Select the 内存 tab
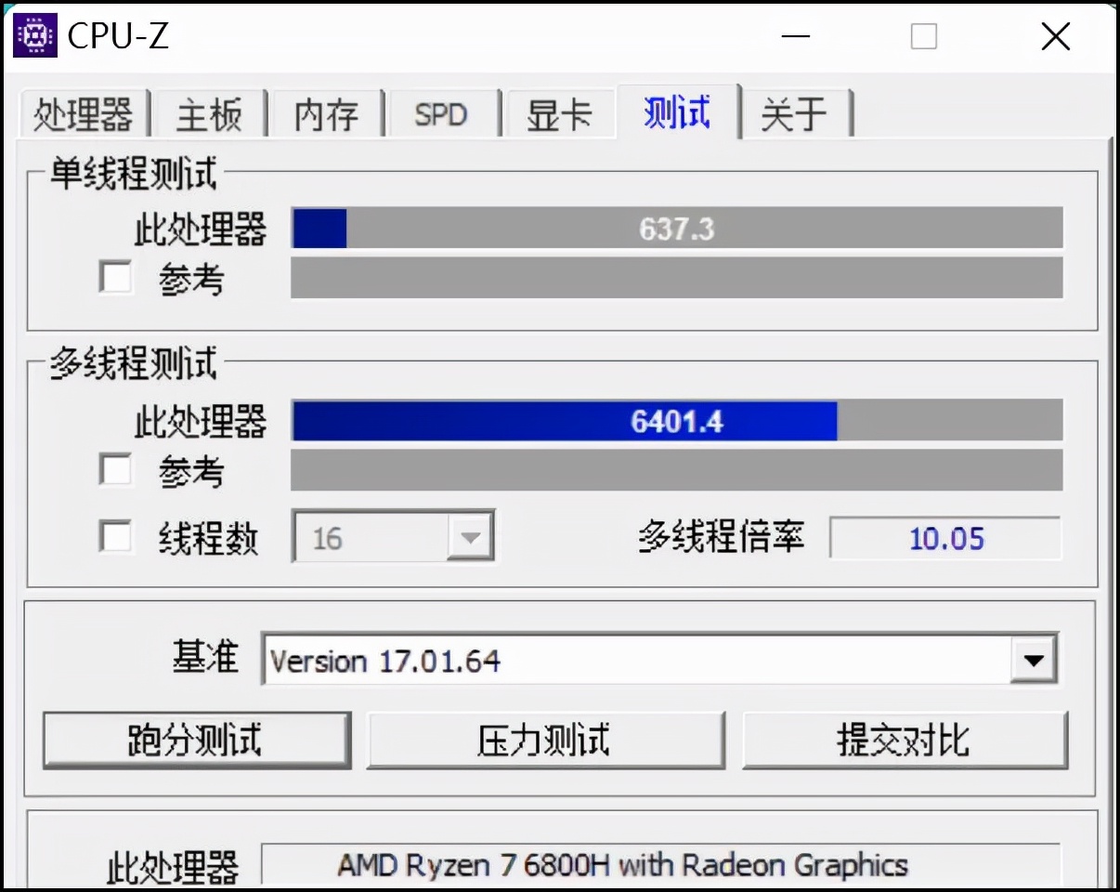 325,113
